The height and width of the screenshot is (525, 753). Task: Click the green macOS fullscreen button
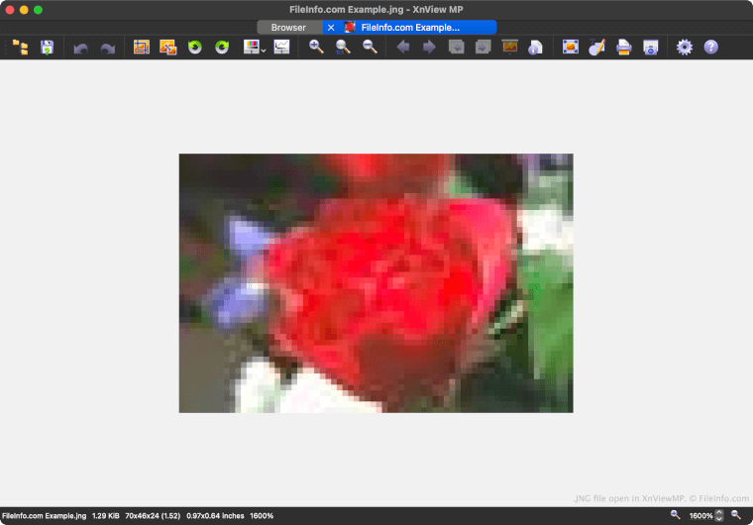tap(39, 10)
